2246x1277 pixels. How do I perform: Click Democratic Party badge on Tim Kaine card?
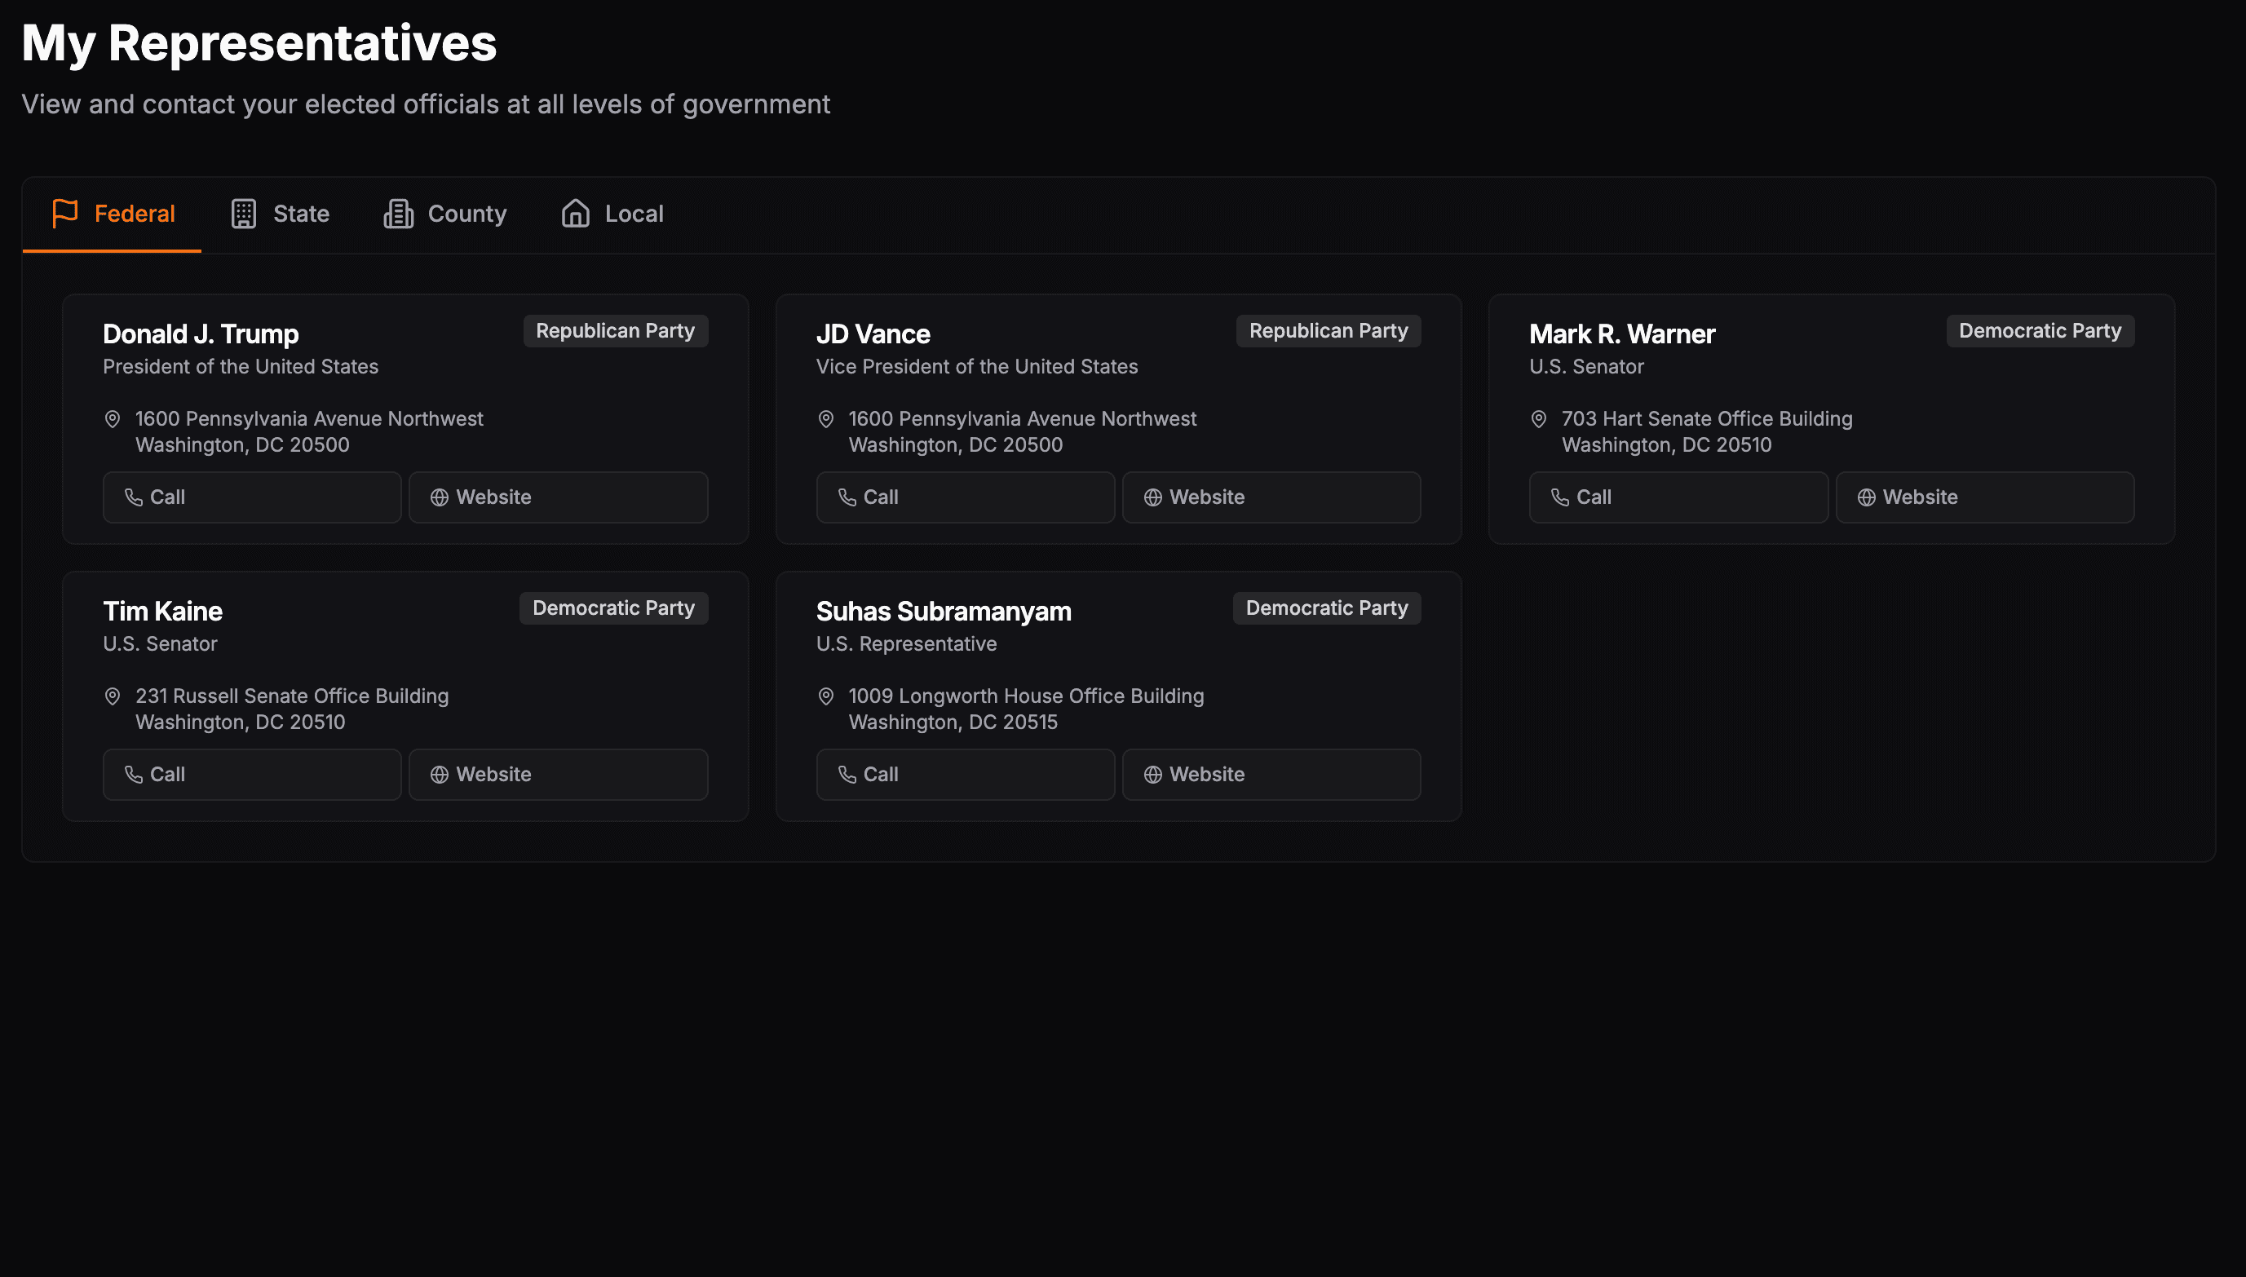[x=613, y=608]
